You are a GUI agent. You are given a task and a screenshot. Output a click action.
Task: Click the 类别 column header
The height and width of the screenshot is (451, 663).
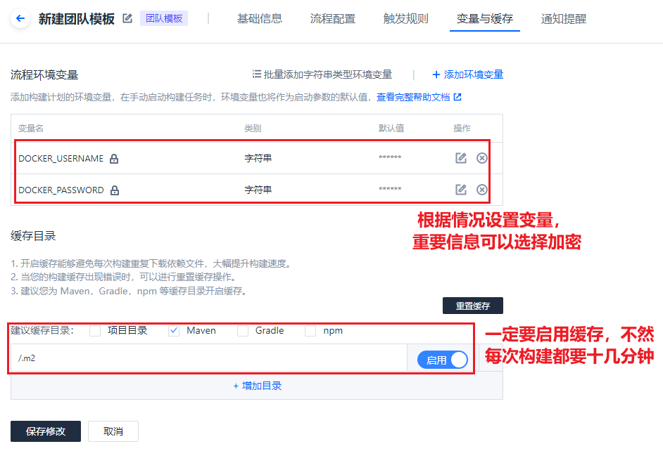click(253, 129)
